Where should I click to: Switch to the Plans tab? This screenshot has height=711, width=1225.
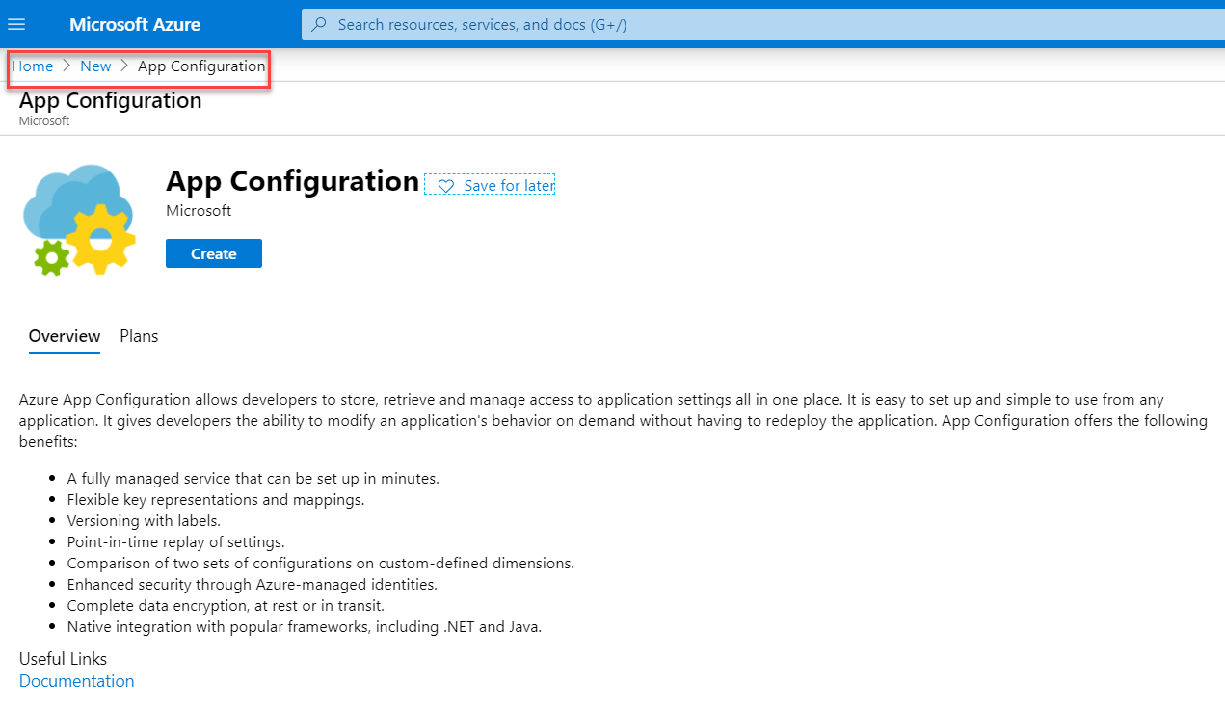click(139, 336)
